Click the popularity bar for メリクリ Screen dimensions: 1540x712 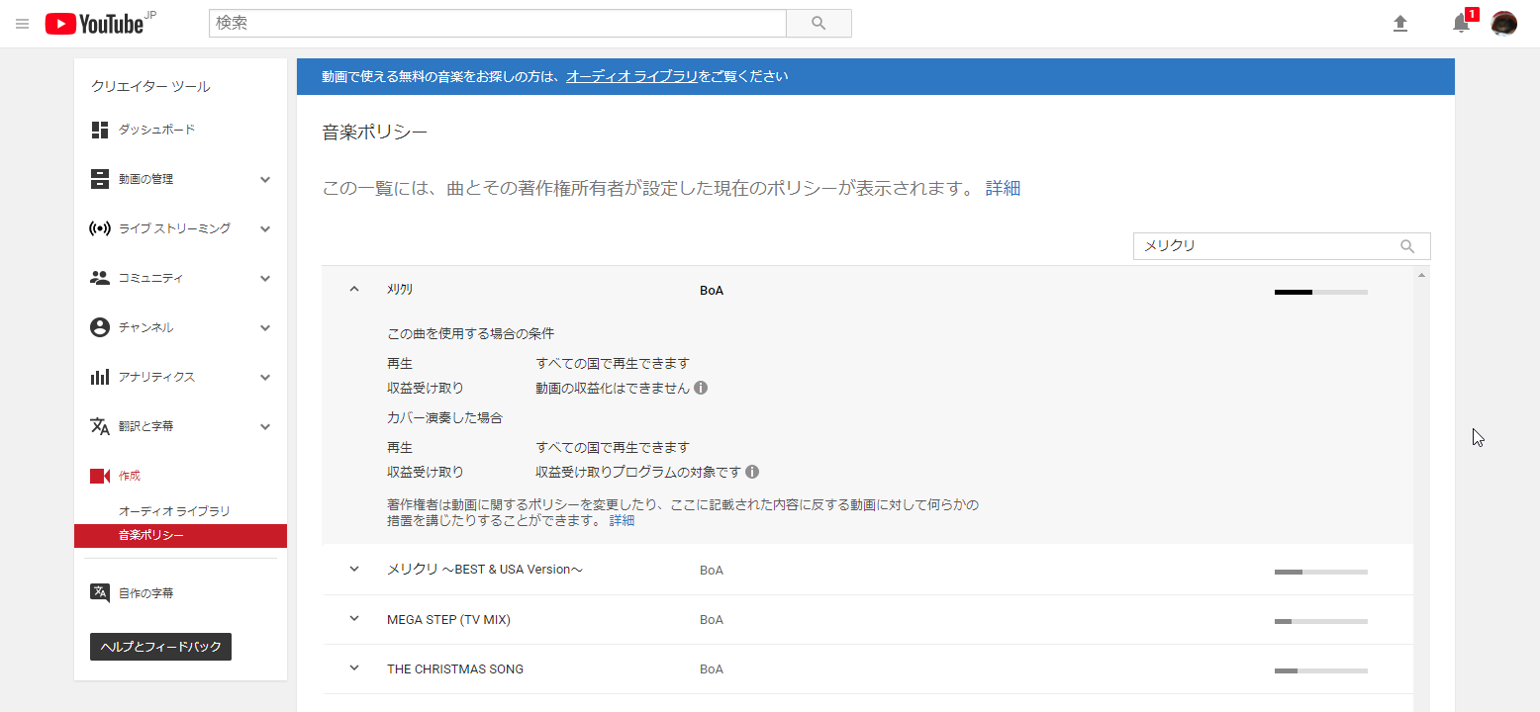[1320, 292]
